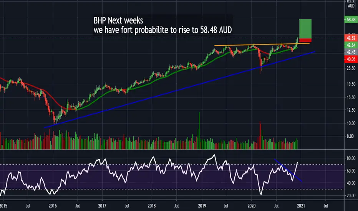
Task: Select the short blue trendline on RSI
Action: click(x=288, y=170)
